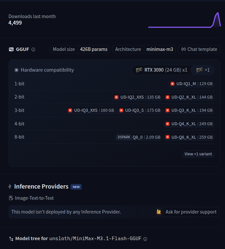The width and height of the screenshot is (225, 249).
Task: Click the 1-bit row label
Action: click(x=19, y=84)
